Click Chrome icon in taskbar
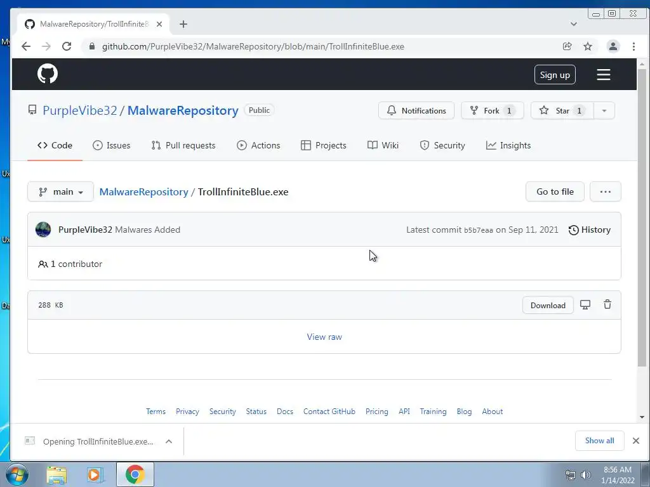The height and width of the screenshot is (487, 650). [x=135, y=474]
